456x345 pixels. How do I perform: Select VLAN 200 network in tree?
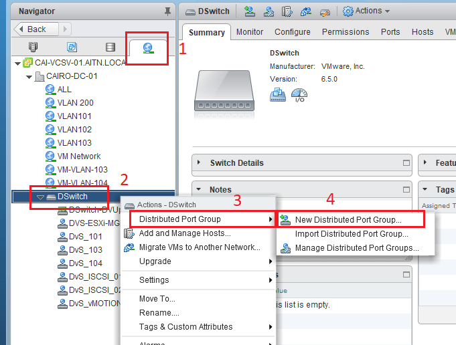pos(75,103)
